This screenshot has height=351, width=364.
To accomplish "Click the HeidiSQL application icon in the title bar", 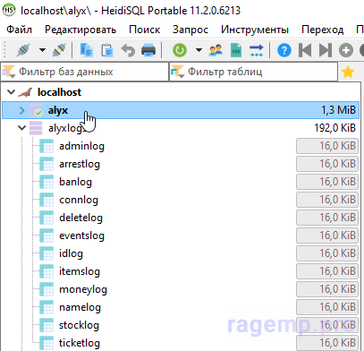I will (x=9, y=10).
